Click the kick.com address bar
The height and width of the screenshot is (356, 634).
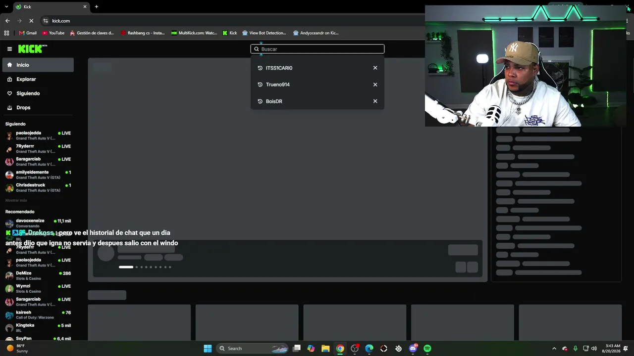(x=233, y=21)
